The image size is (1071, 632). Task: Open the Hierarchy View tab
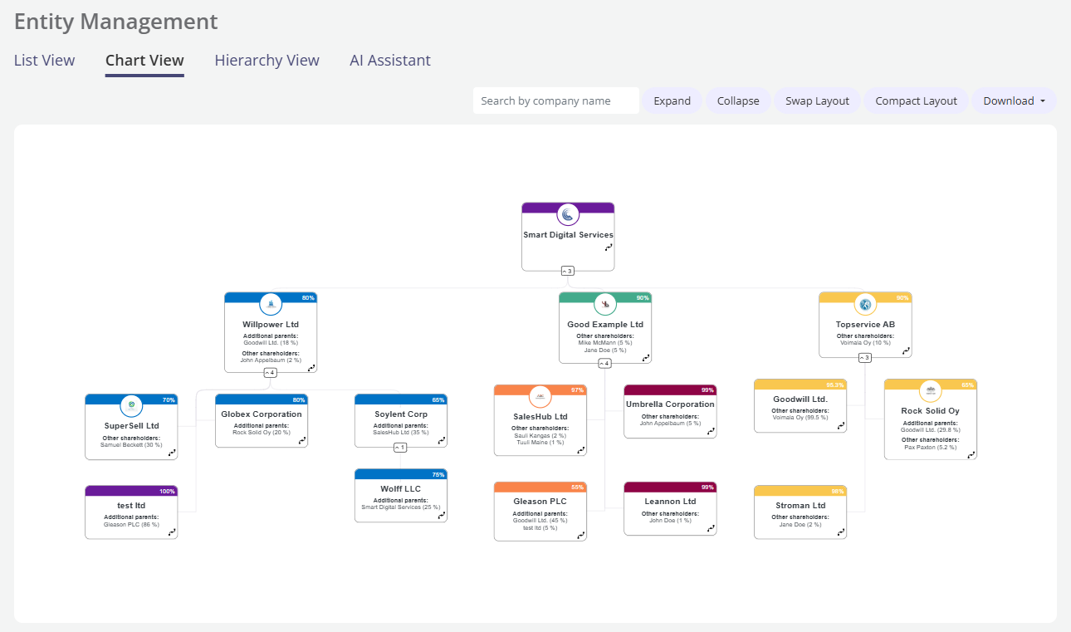(267, 61)
